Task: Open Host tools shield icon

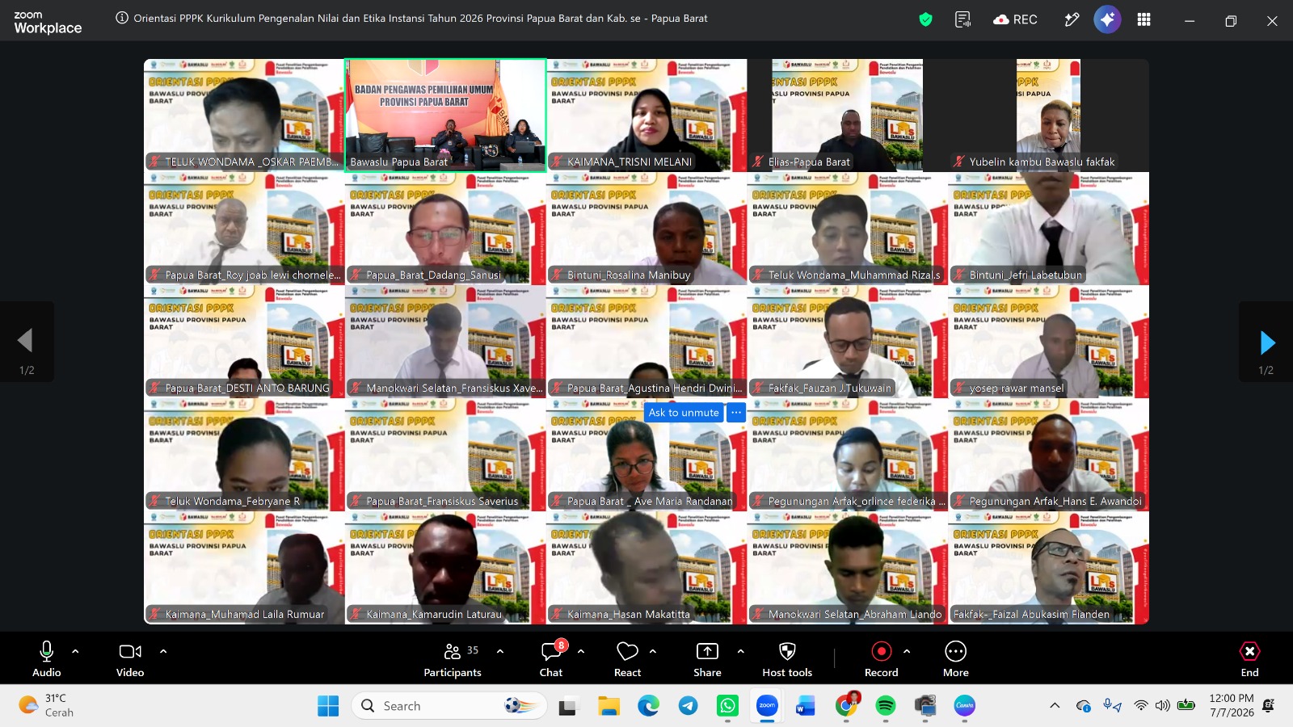Action: (787, 659)
